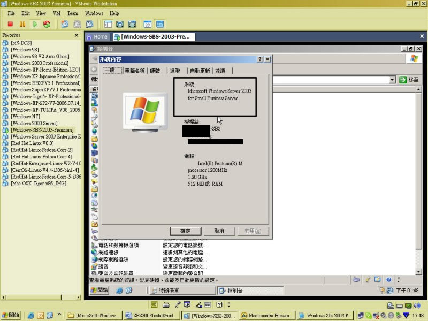Open the Windows menu
Screen dimensions: 428x321
coord(94,13)
